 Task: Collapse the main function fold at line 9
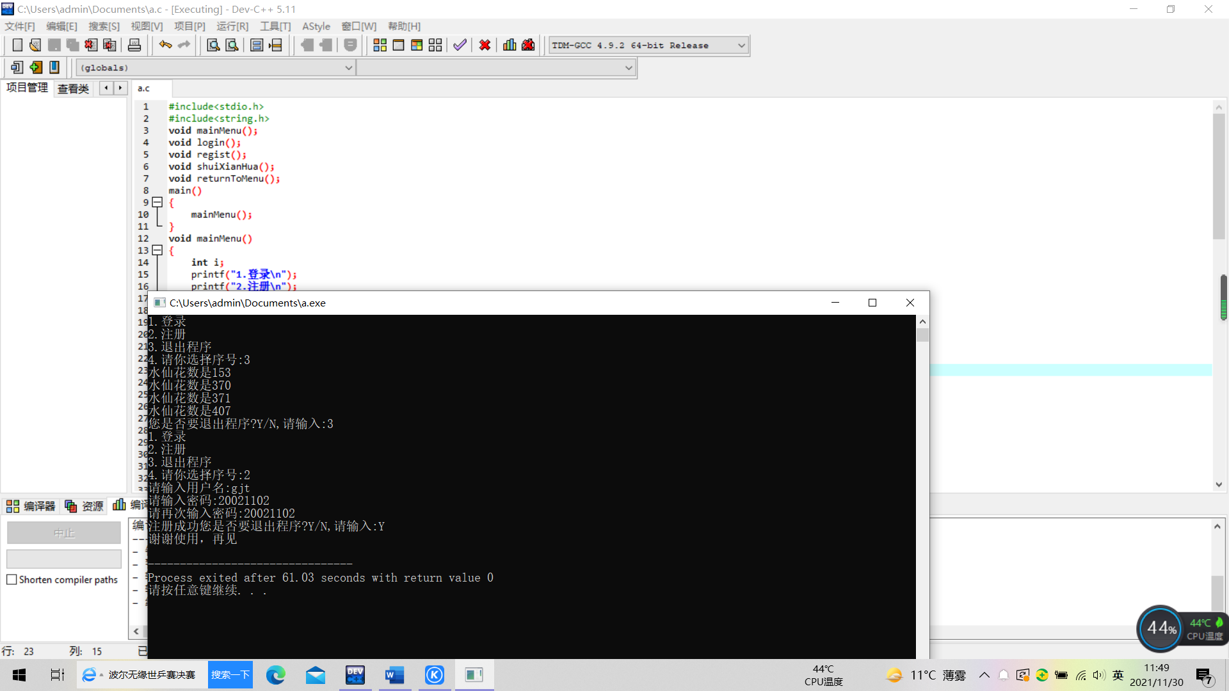[x=157, y=202]
